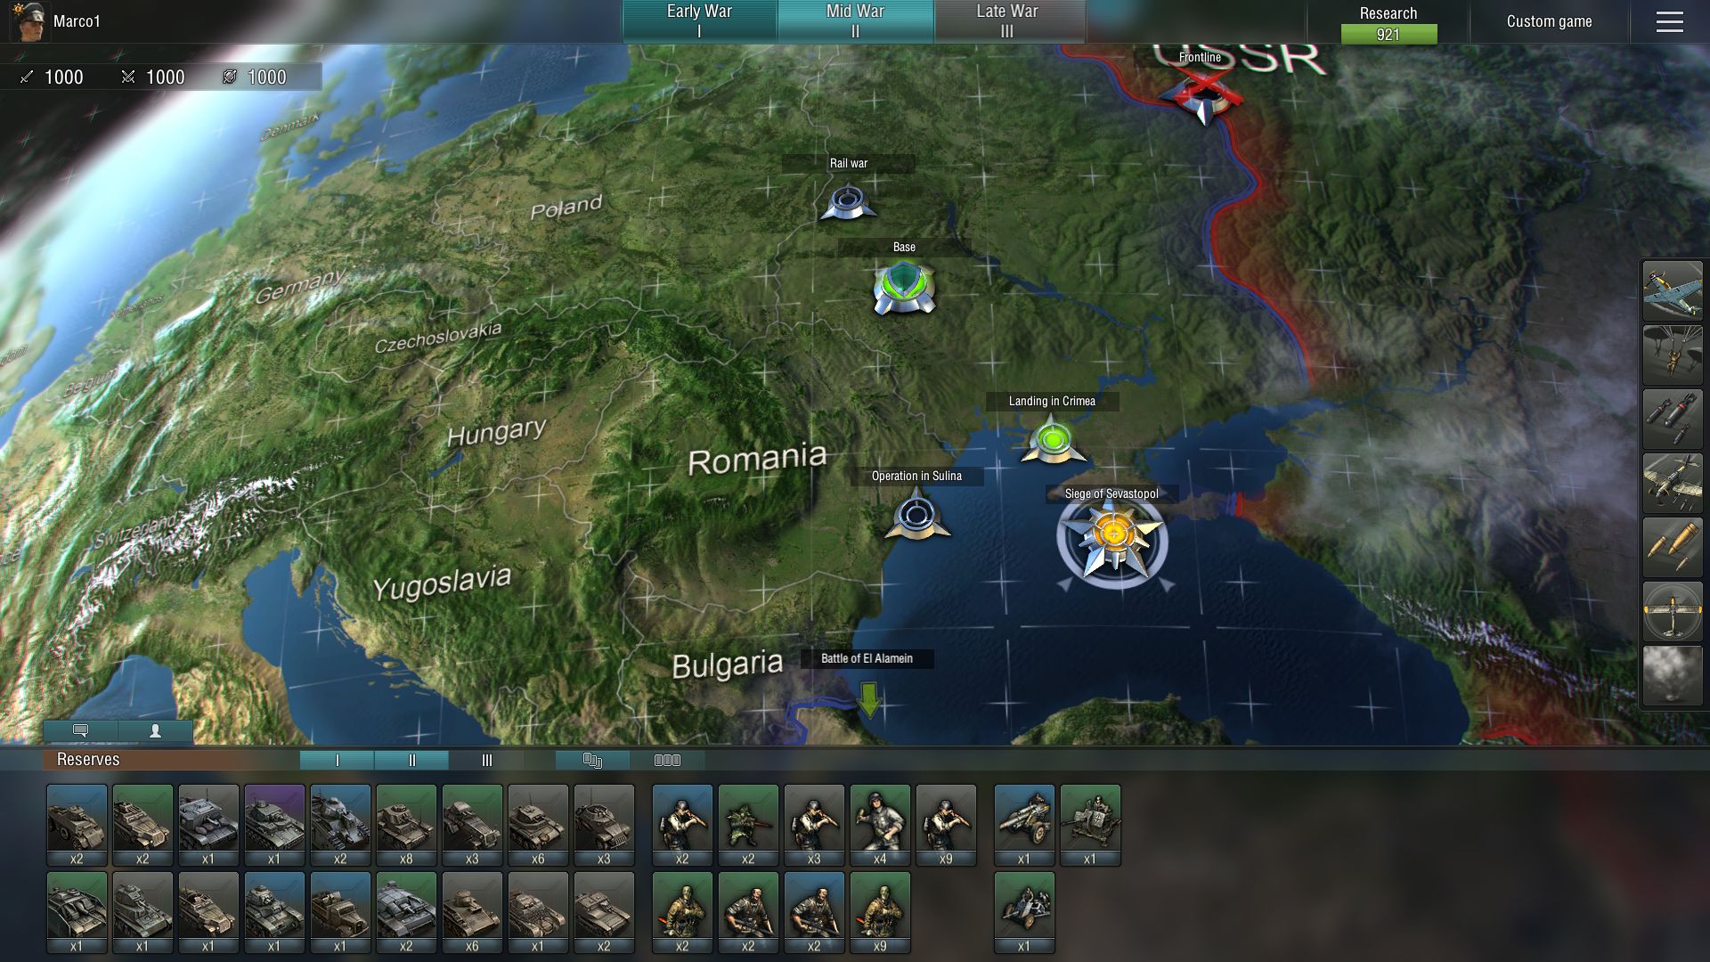Screen dimensions: 1710x962
Task: Choose the aerial bombs ability icon
Action: [1672, 419]
